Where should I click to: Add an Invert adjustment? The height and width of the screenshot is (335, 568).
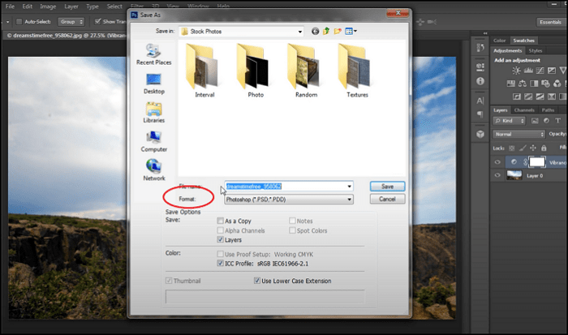(517, 97)
